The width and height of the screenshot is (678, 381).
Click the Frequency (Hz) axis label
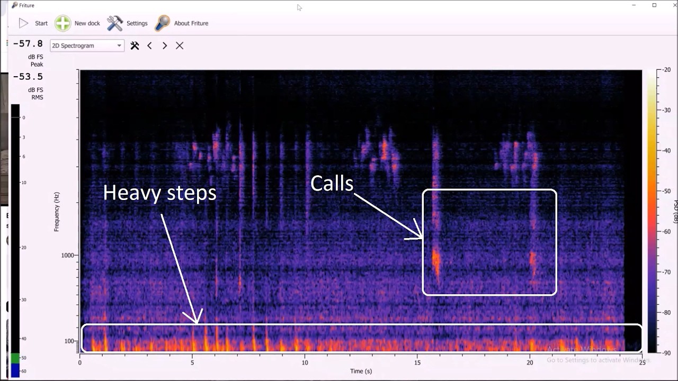[x=57, y=212]
